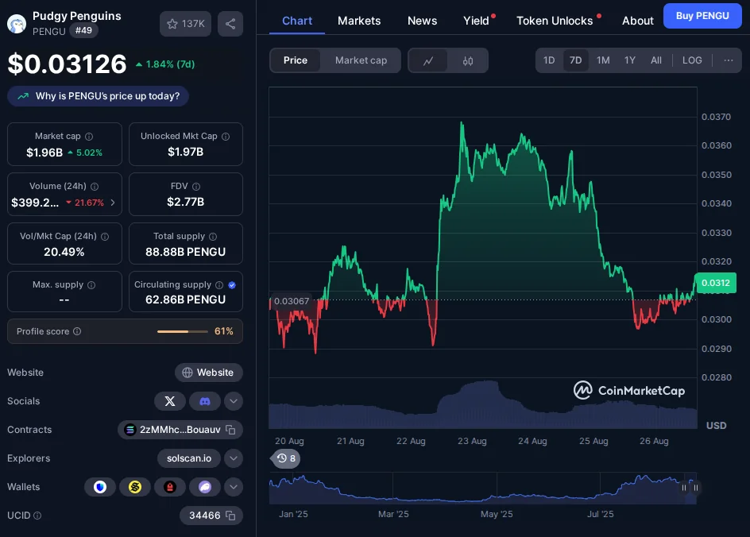Click the left handle of the range selector
Image resolution: width=750 pixels, height=537 pixels.
pyautogui.click(x=684, y=488)
